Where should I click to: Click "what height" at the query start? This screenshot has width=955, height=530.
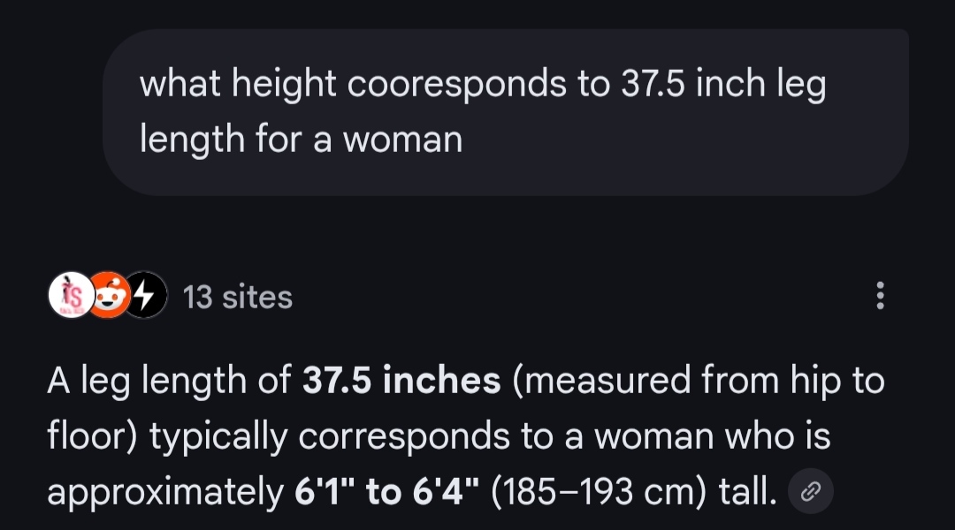(x=237, y=85)
